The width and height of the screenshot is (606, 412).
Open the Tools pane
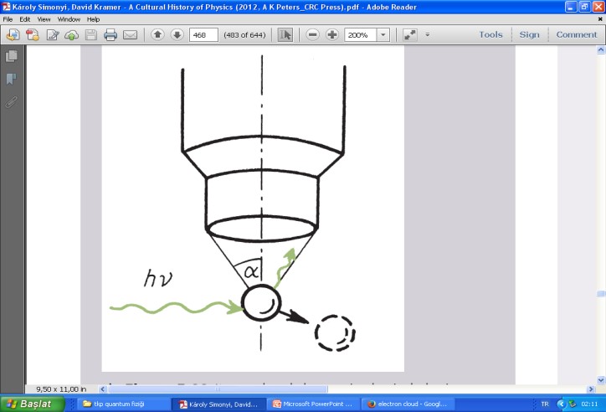[x=490, y=35]
